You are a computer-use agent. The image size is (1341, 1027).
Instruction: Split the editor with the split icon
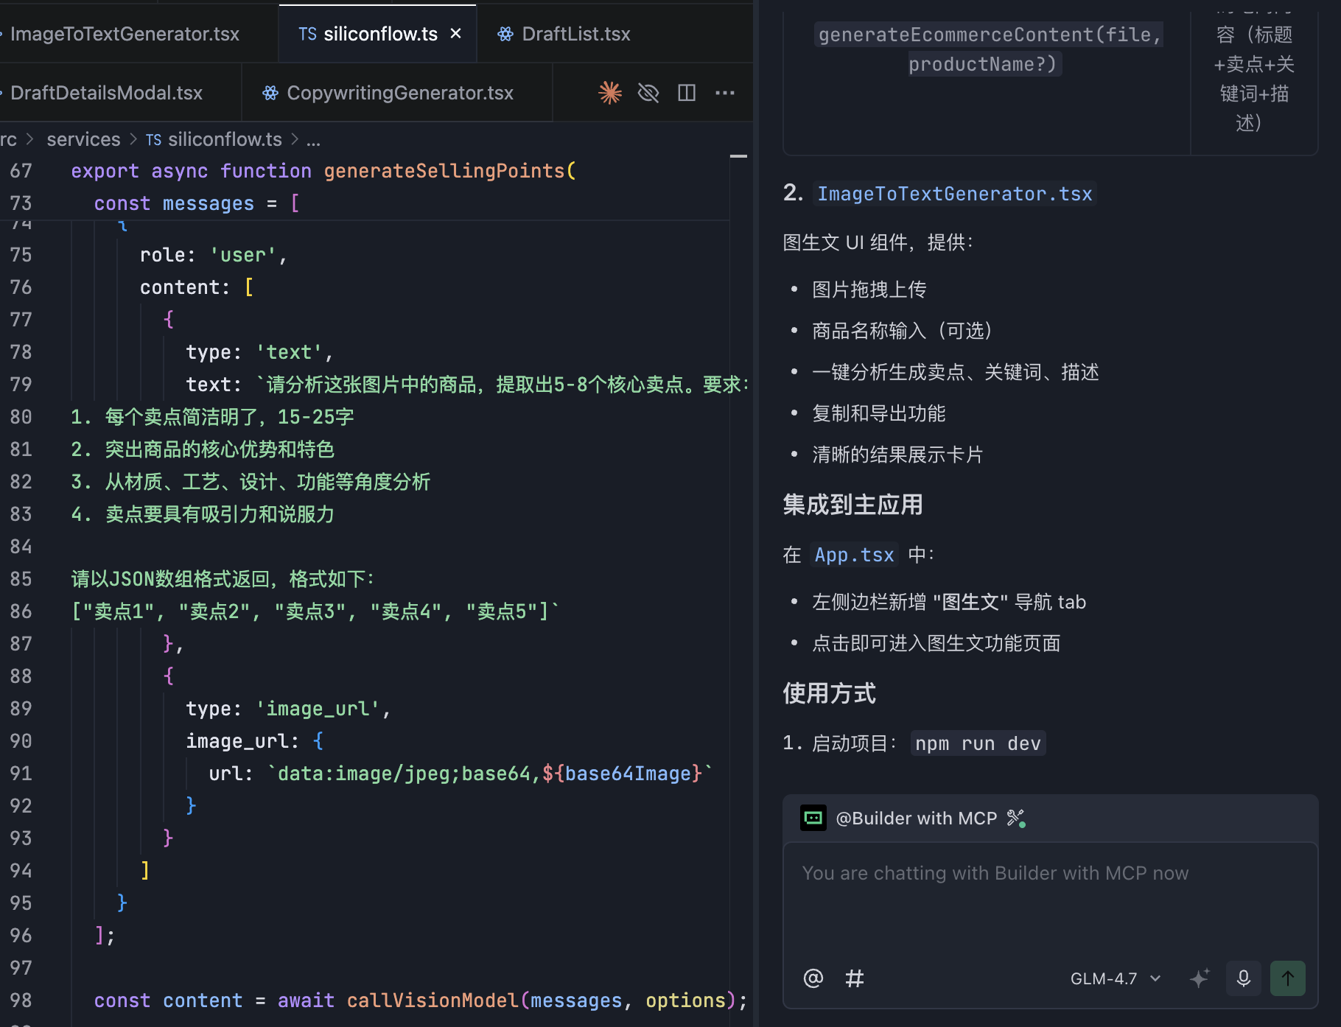click(687, 93)
